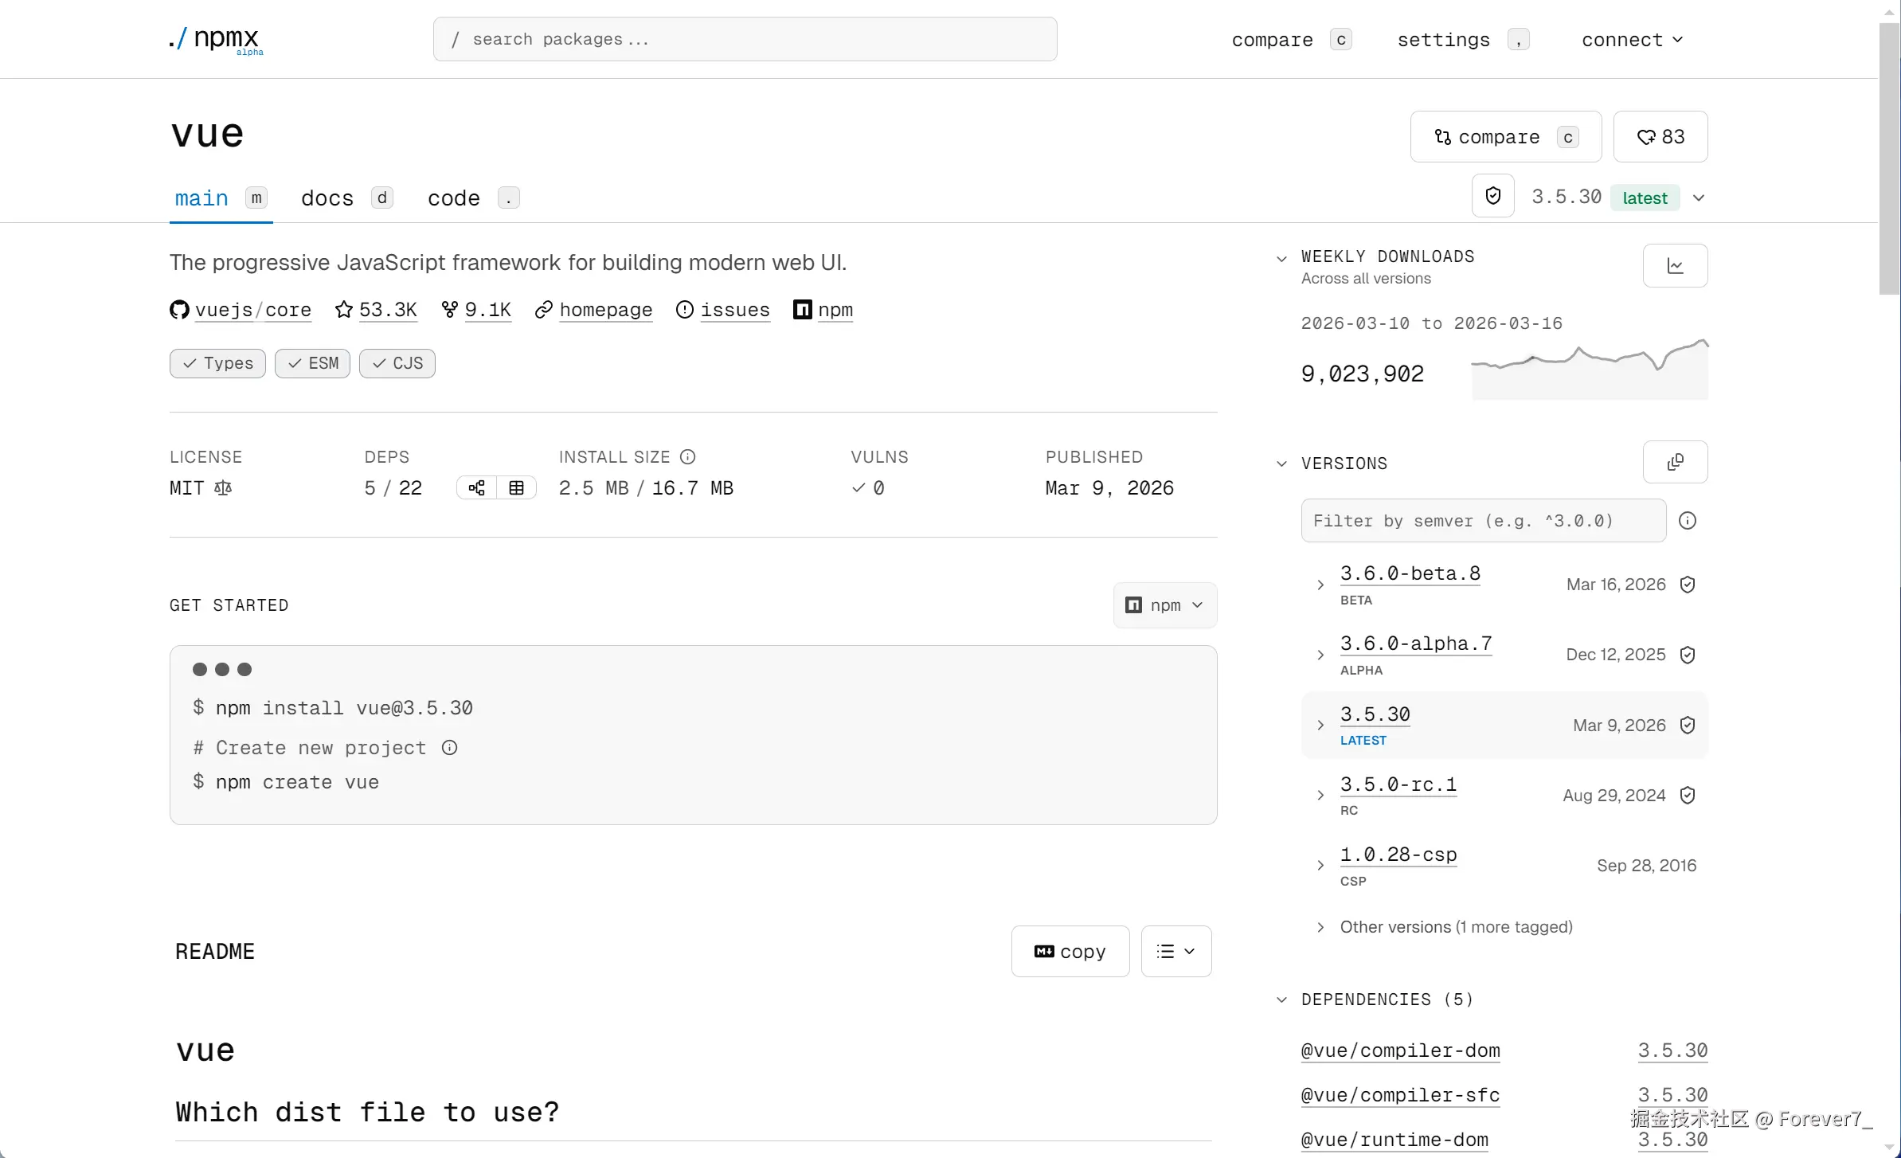Click info icon next to Create new project
The image size is (1901, 1158).
point(449,748)
